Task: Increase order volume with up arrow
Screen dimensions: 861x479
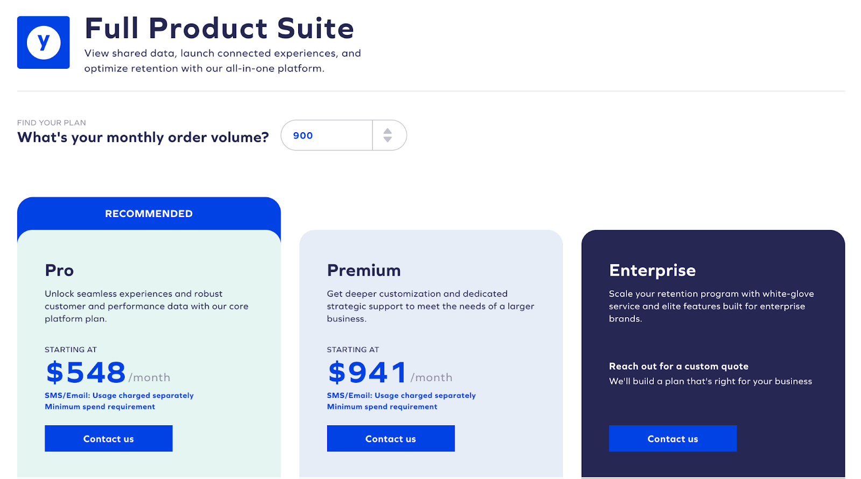Action: pyautogui.click(x=387, y=131)
